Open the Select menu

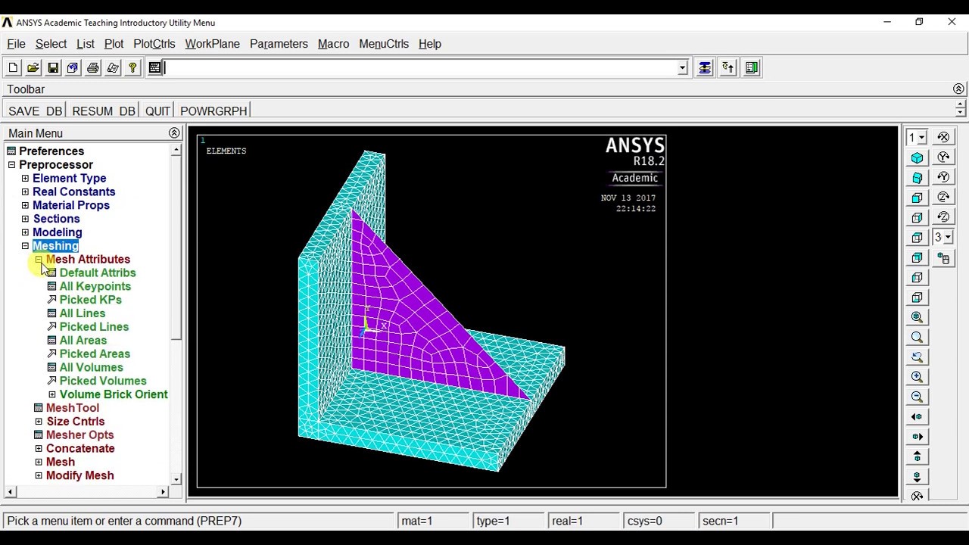click(51, 44)
